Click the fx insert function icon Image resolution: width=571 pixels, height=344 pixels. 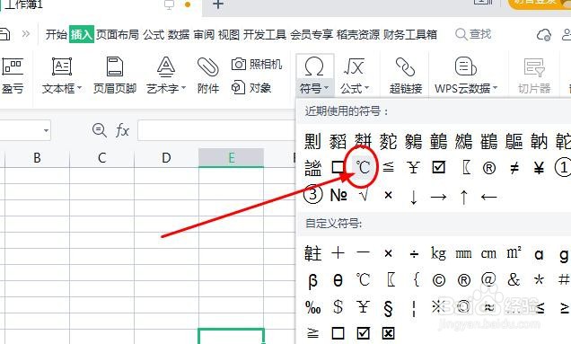(122, 130)
